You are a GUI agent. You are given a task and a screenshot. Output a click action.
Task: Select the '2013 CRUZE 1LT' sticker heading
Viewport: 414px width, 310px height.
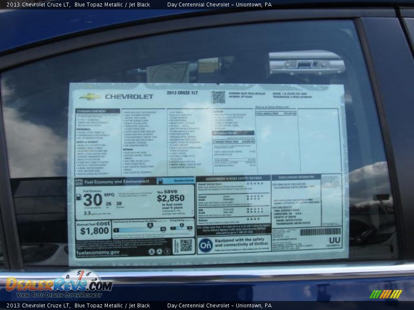tap(182, 93)
